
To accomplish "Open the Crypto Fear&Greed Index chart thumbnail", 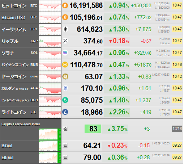I will (x=50, y=134).
